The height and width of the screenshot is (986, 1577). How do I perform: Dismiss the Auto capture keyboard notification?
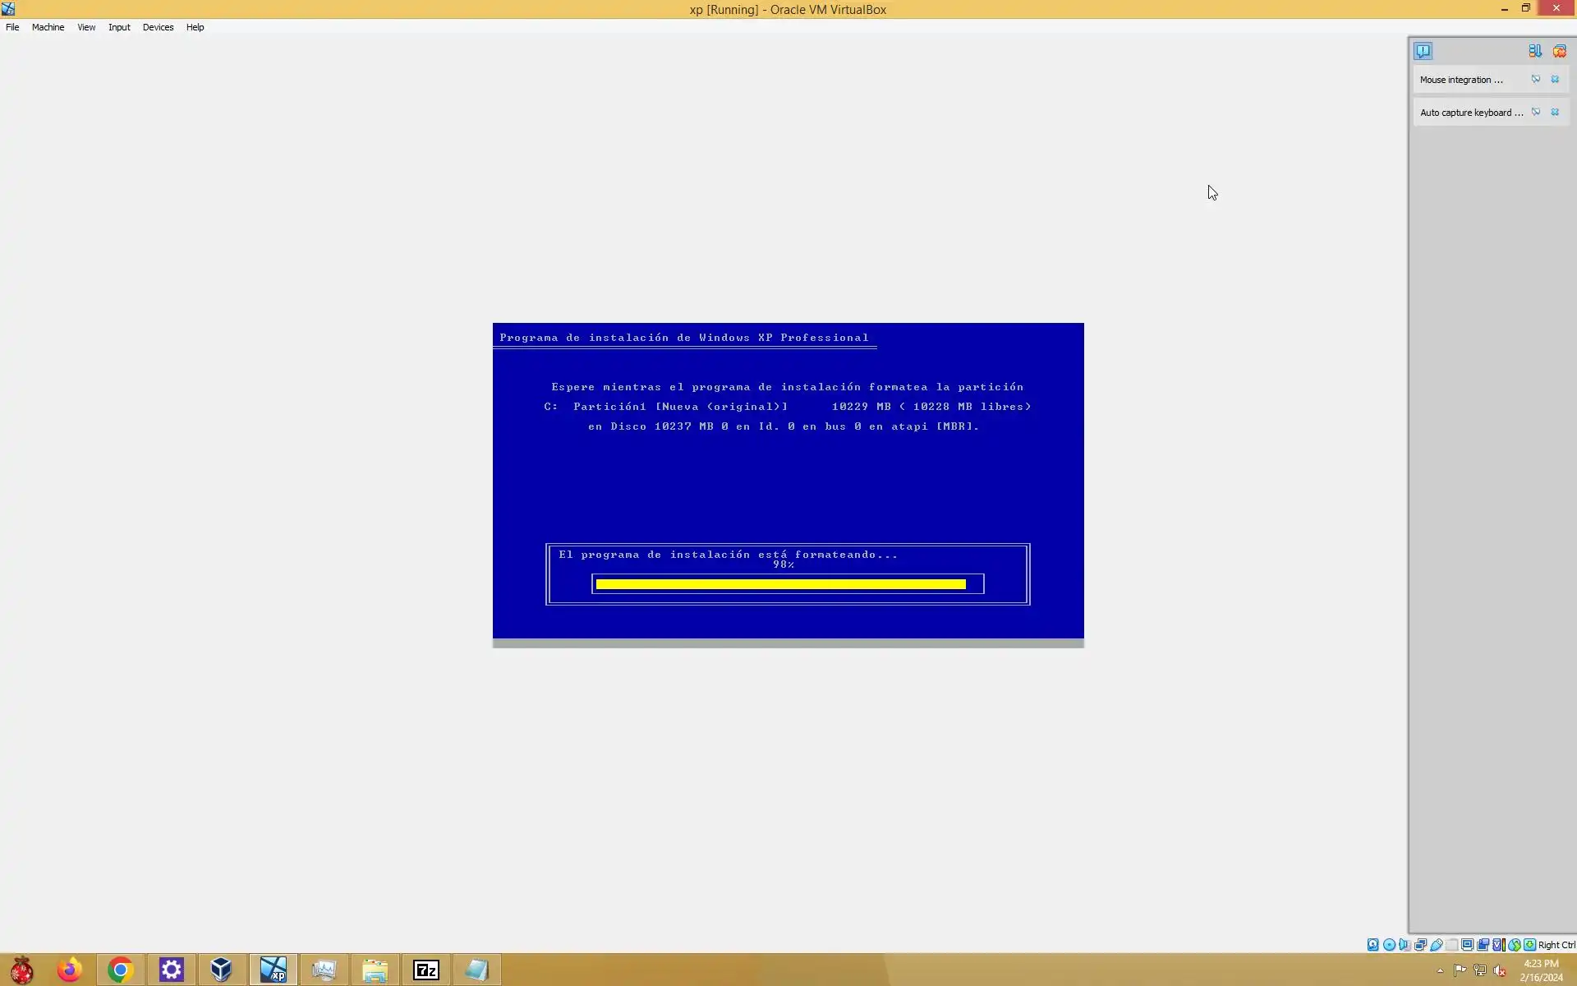point(1555,113)
